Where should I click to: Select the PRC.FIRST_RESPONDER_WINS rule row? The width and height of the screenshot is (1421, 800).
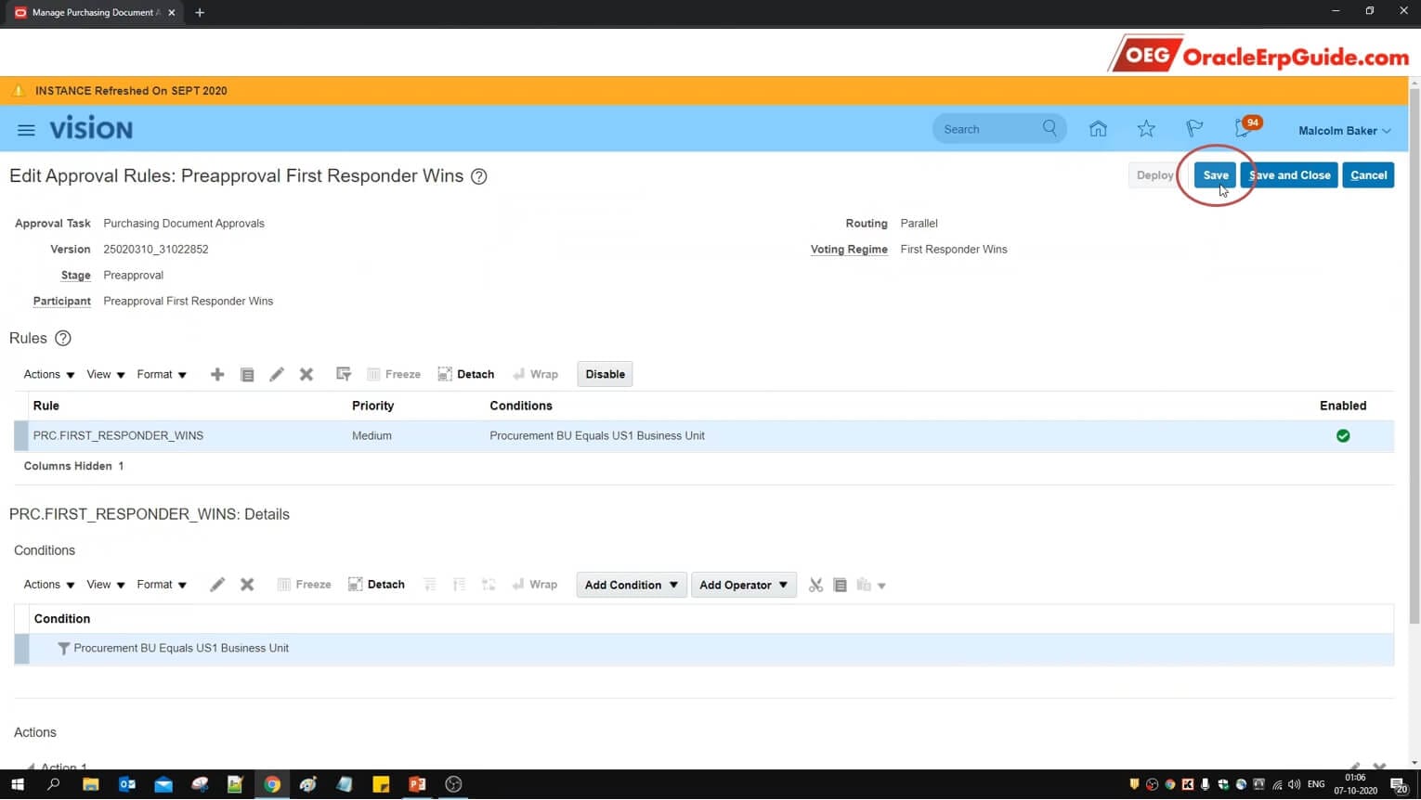tap(704, 435)
